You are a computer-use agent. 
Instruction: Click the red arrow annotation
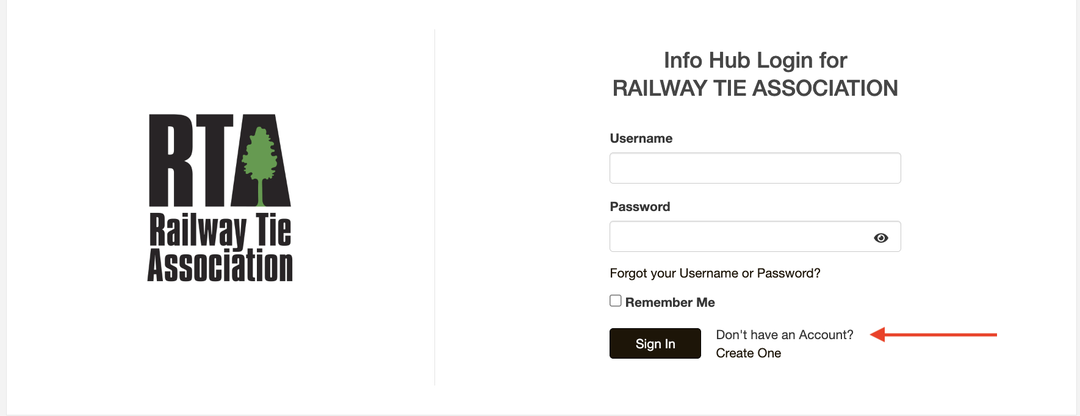(933, 334)
